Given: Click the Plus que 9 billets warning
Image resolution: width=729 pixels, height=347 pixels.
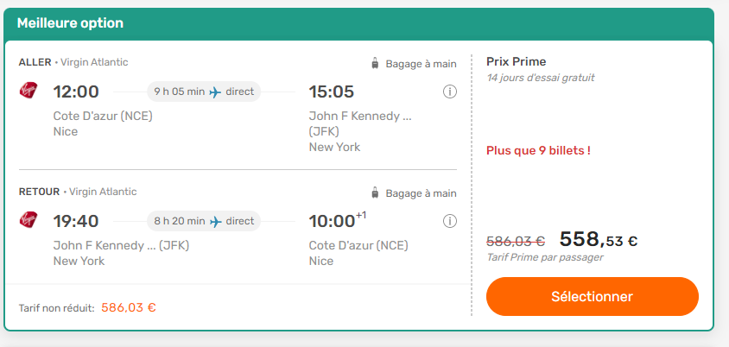Looking at the screenshot, I should [x=538, y=150].
